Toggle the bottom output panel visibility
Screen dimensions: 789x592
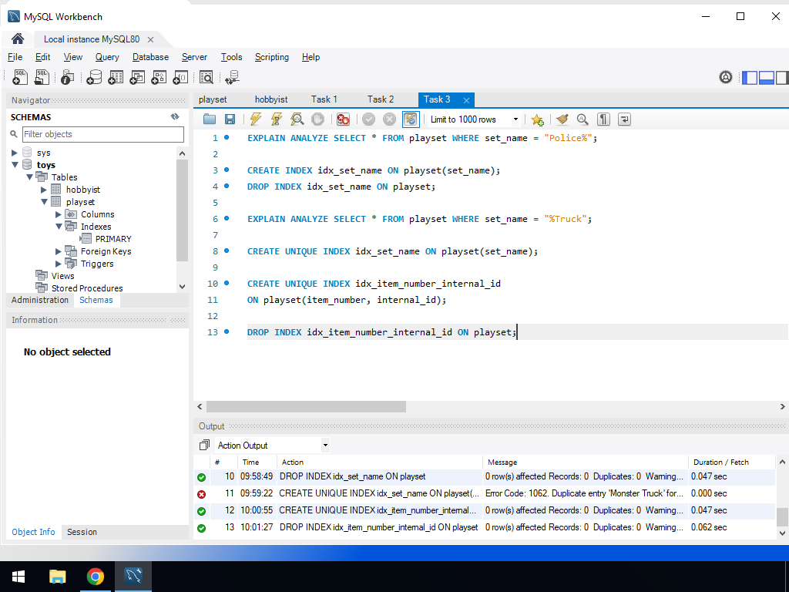766,77
